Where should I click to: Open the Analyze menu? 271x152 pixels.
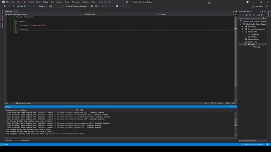coord(59,2)
